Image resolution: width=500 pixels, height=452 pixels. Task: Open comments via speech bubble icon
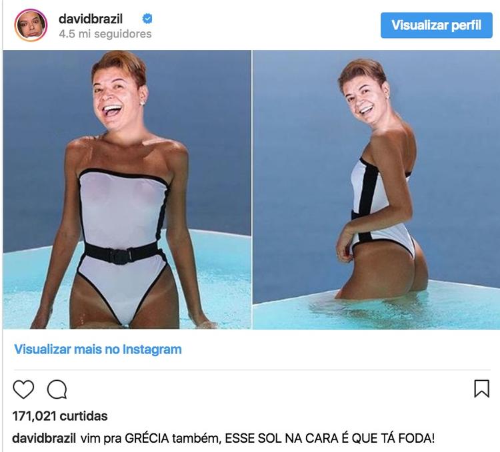[x=57, y=389]
